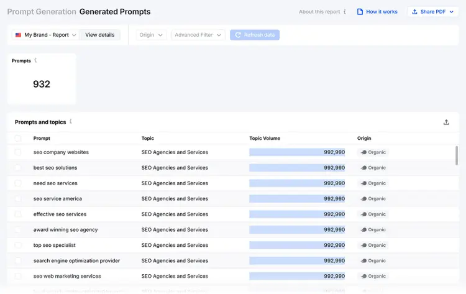Tick the seo service america checkbox

[x=18, y=198]
